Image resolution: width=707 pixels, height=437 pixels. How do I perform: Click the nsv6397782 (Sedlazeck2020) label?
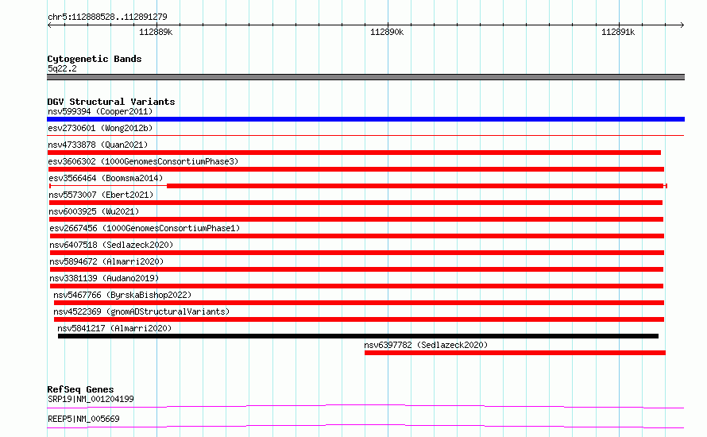[426, 345]
